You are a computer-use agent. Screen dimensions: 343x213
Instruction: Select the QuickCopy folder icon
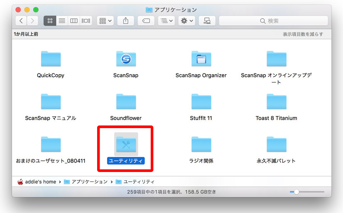tap(51, 59)
